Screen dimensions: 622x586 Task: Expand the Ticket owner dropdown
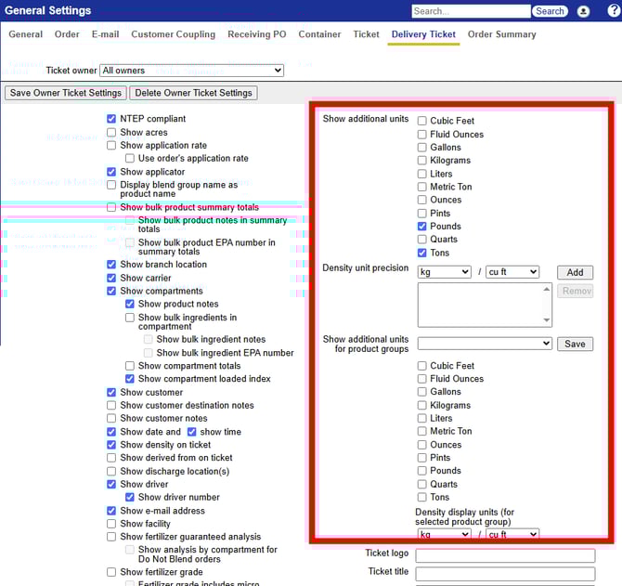pyautogui.click(x=191, y=71)
